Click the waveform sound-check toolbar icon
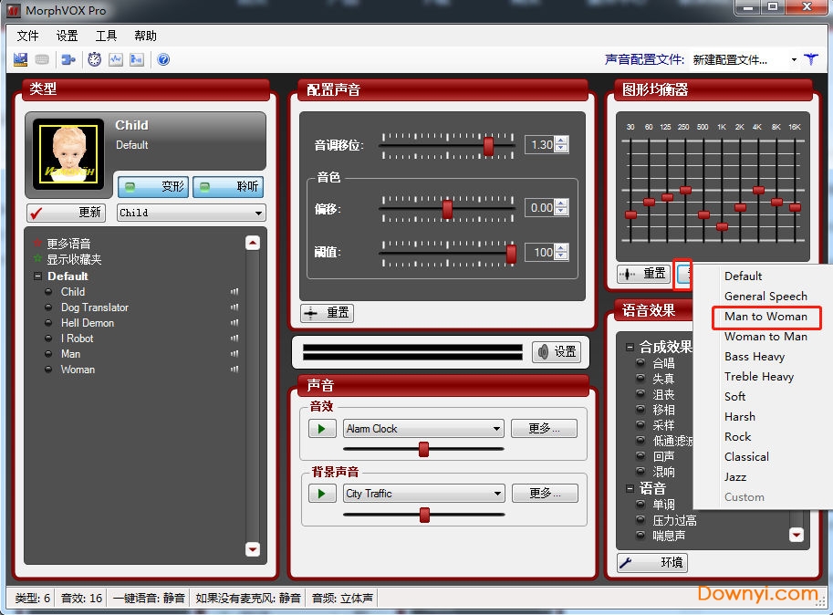Image resolution: width=833 pixels, height=615 pixels. pos(115,59)
